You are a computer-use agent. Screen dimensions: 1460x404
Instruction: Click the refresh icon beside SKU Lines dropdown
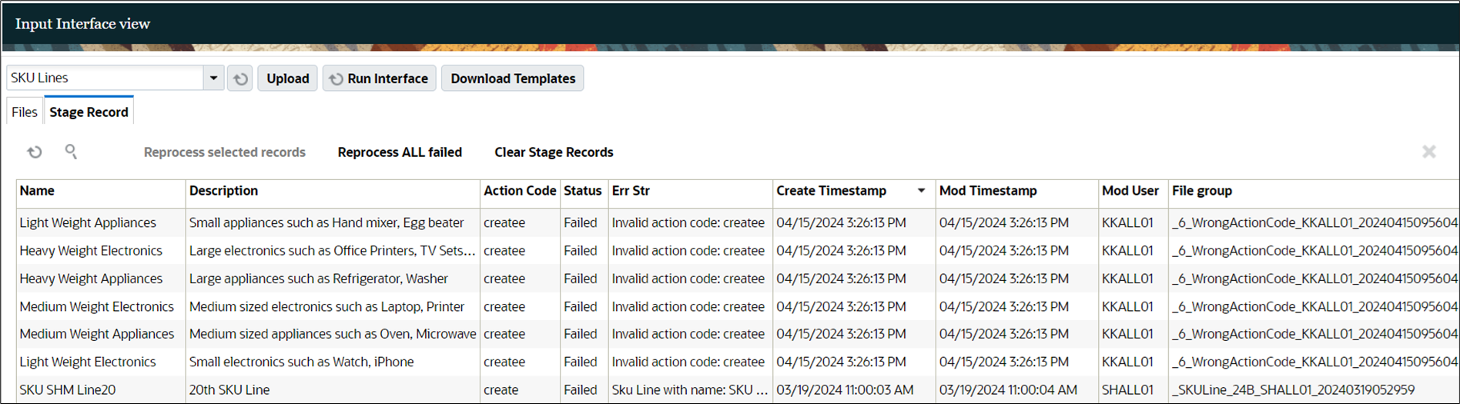(x=241, y=78)
